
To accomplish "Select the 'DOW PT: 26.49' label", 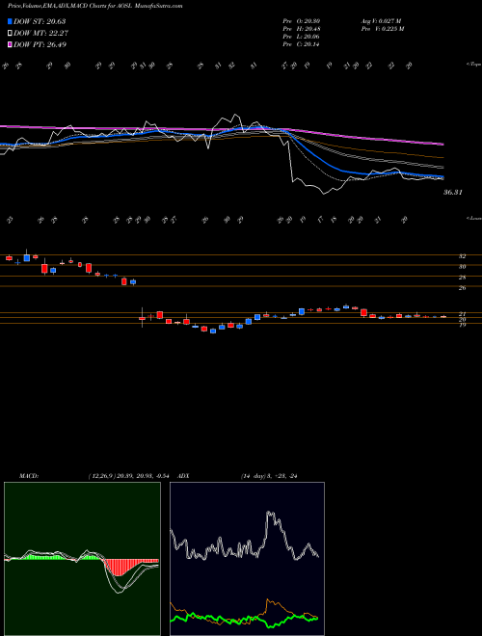I will (x=40, y=44).
